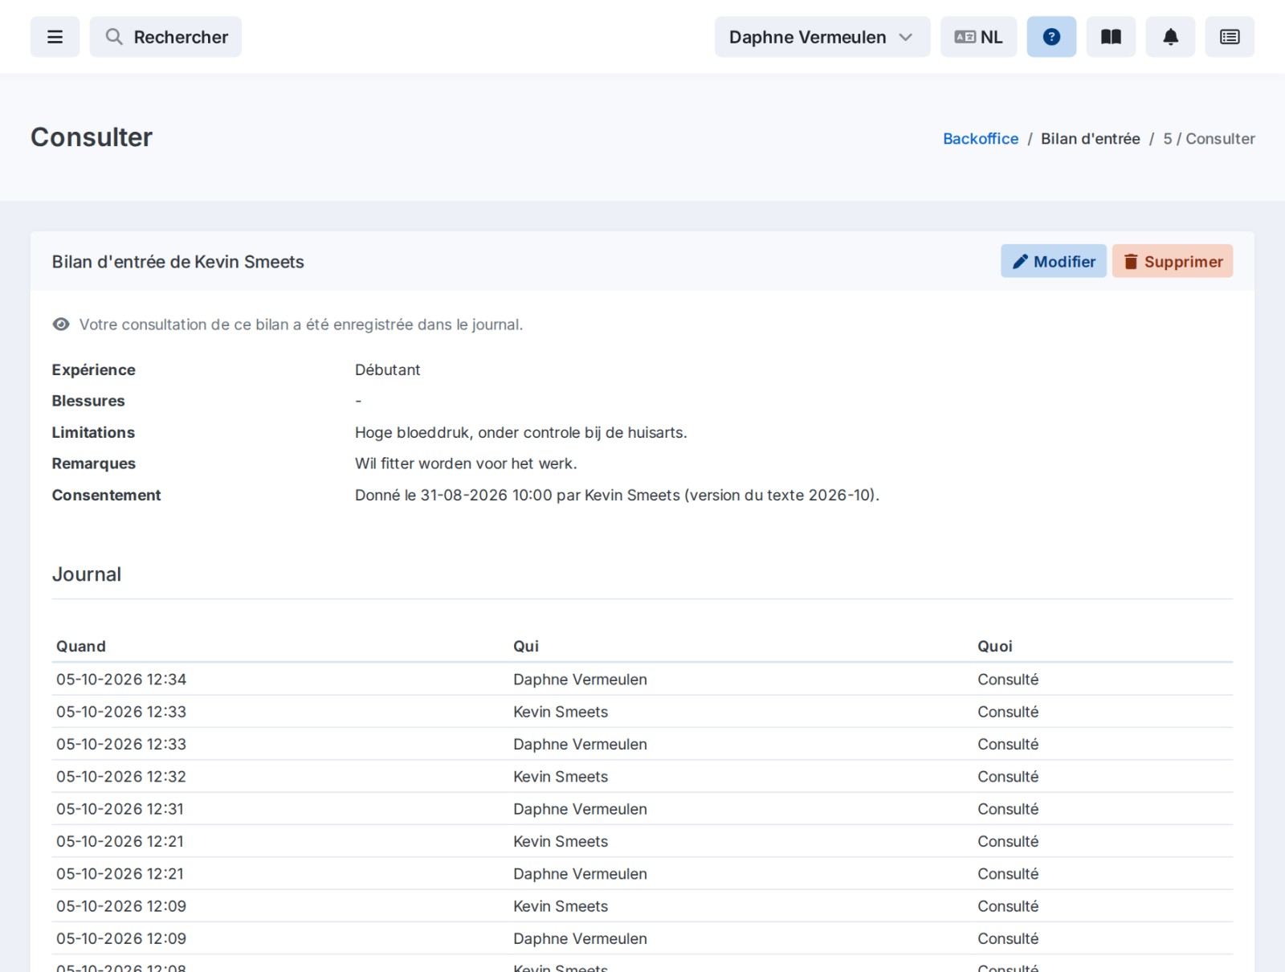Open the list panel icon in header

(x=1230, y=37)
